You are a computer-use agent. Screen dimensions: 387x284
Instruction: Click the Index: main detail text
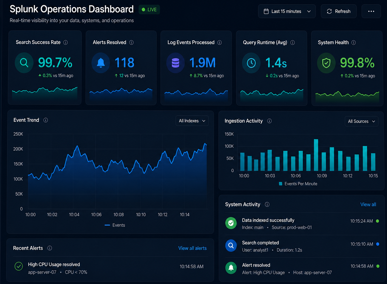tap(253, 227)
